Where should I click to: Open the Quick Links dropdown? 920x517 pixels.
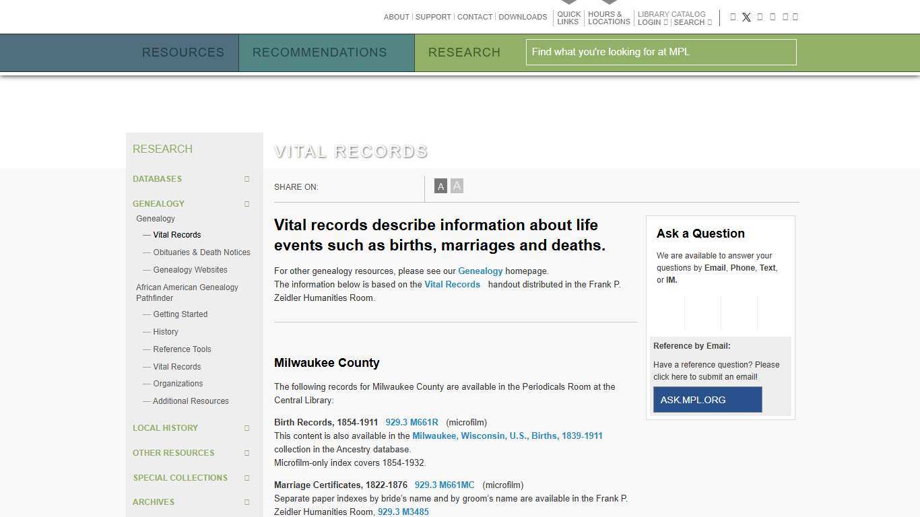[x=568, y=18]
